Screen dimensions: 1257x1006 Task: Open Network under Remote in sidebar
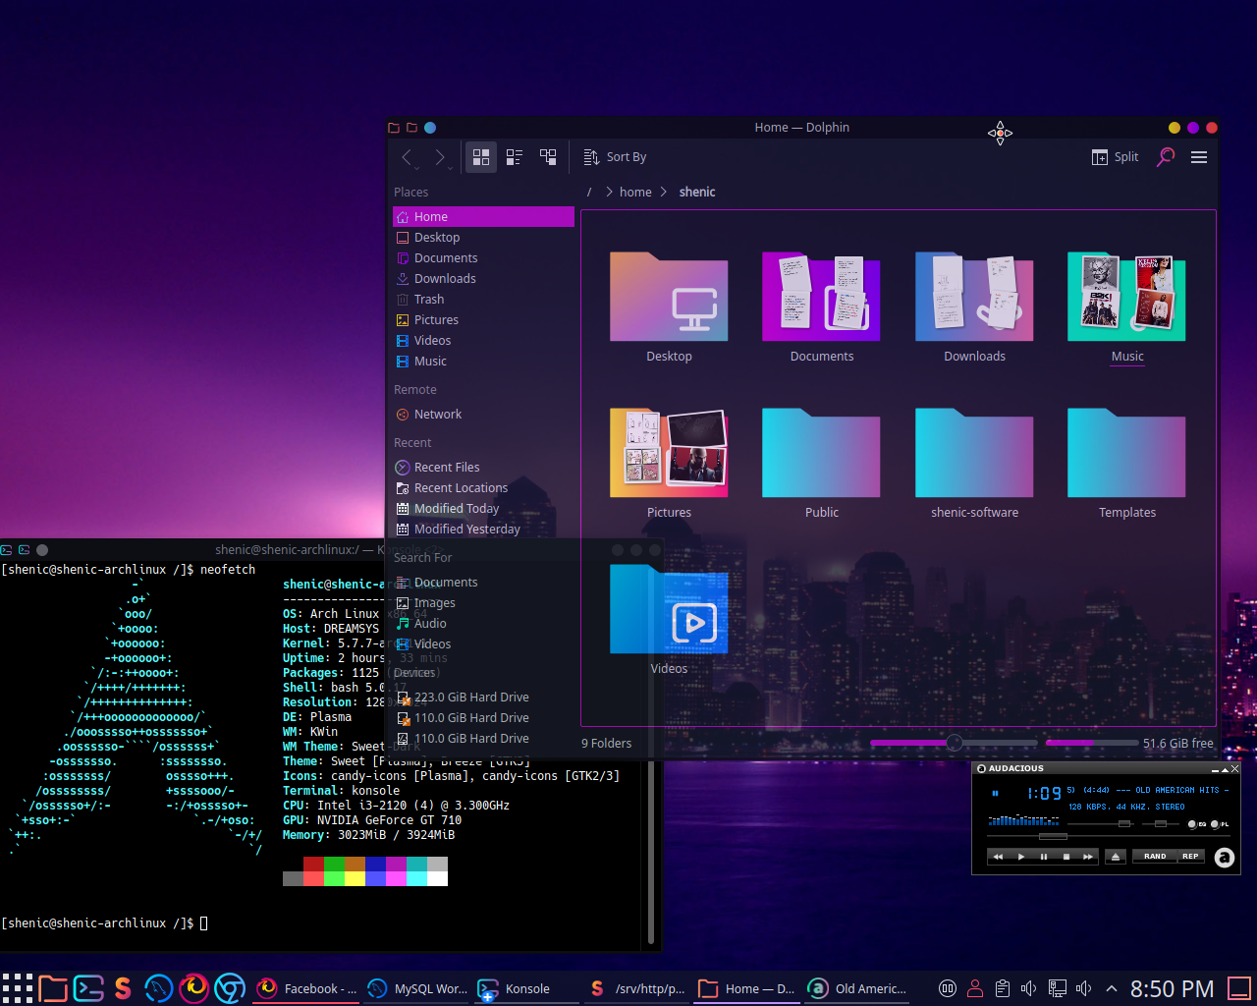click(x=483, y=415)
